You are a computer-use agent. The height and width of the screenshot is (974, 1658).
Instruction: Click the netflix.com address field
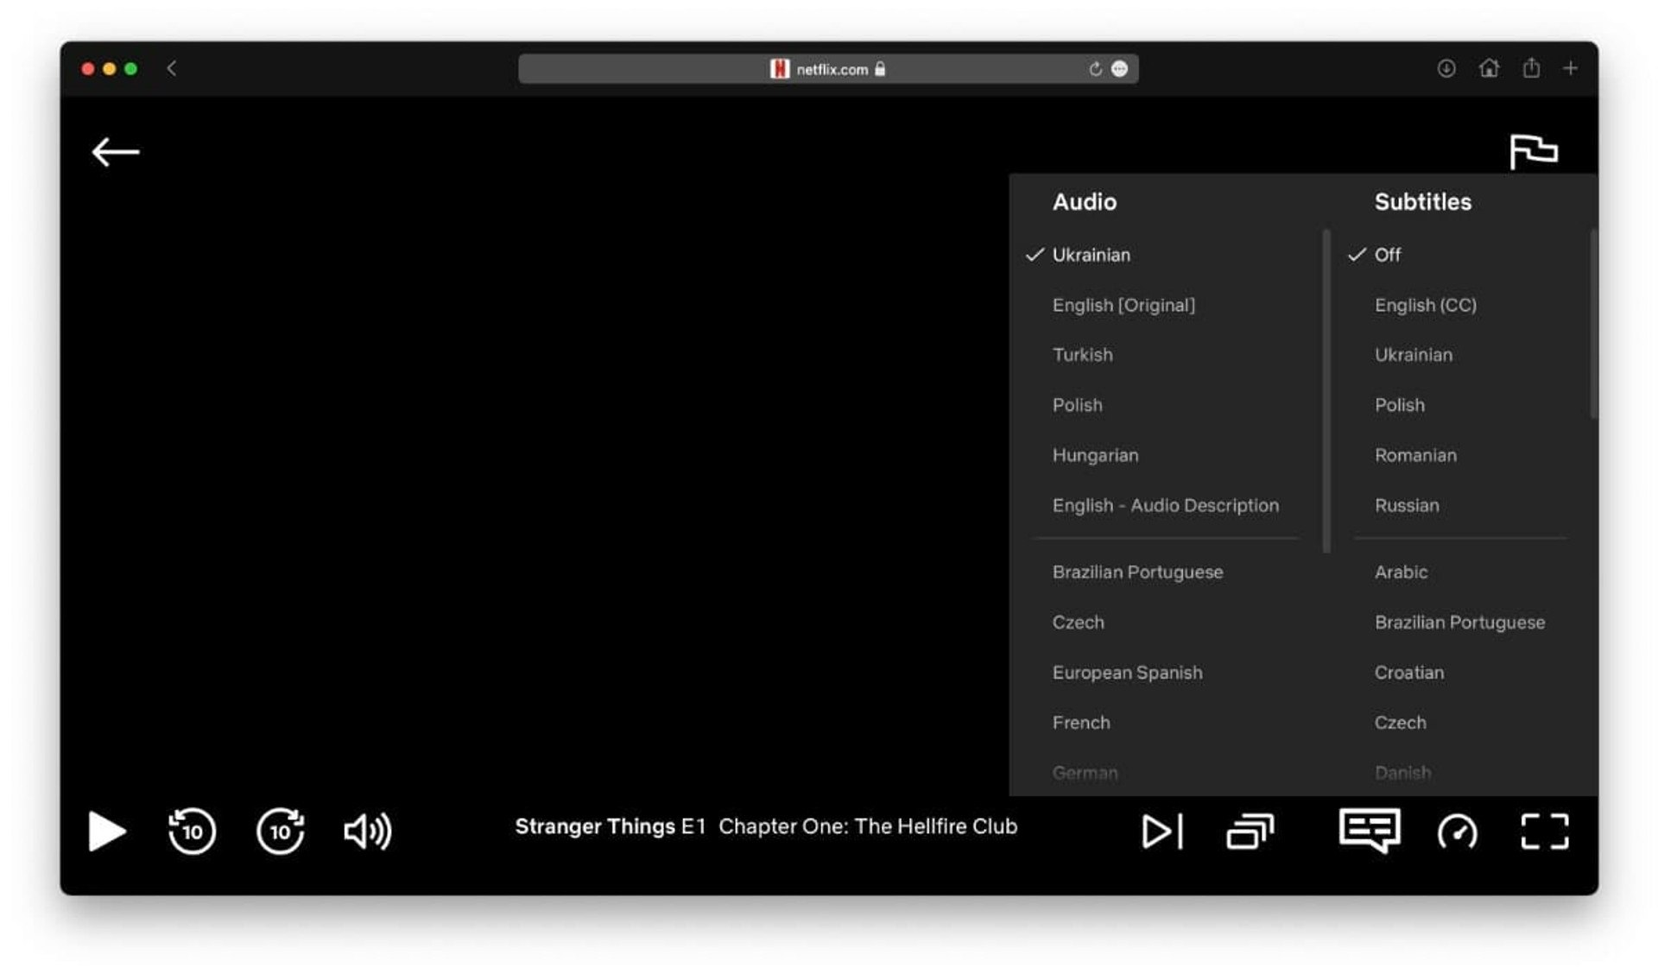827,69
